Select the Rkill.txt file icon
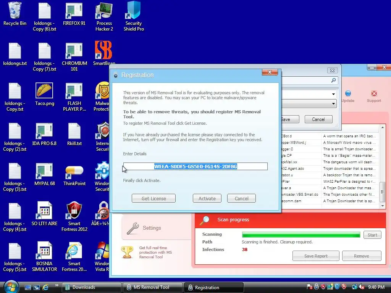Viewport: 391px width, 293px height. (74, 134)
